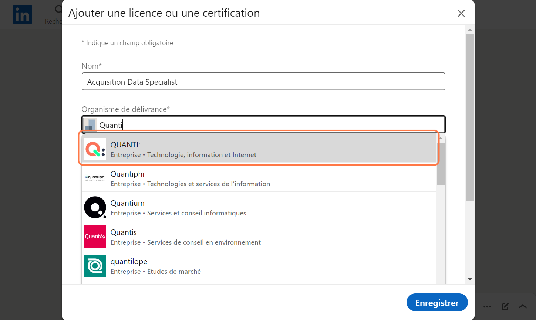The width and height of the screenshot is (536, 320).
Task: Click the edit pencil icon behind the dialog
Action: [505, 306]
